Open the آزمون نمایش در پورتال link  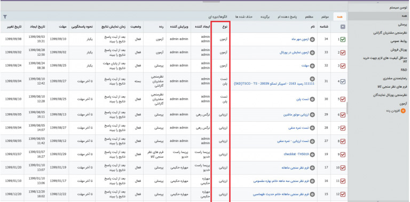[294, 53]
